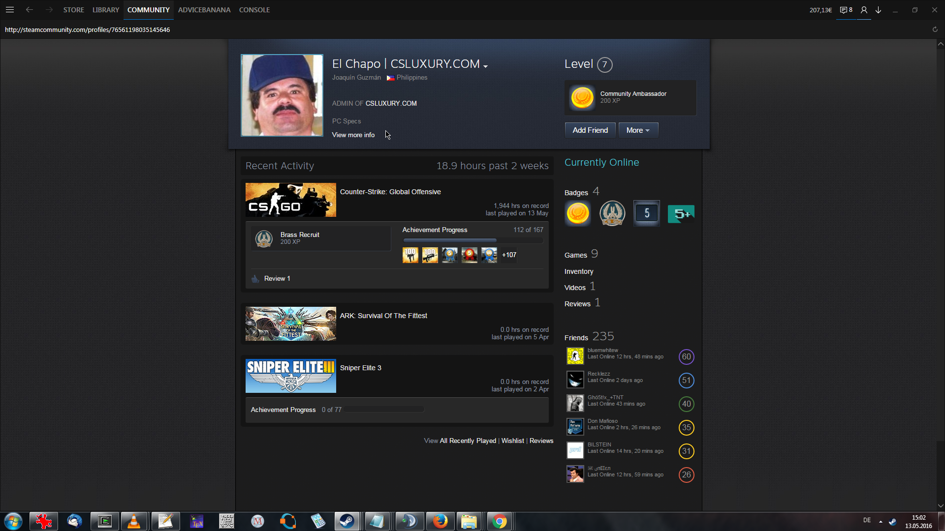Click the Add Friend button
This screenshot has height=531, width=945.
click(x=590, y=130)
